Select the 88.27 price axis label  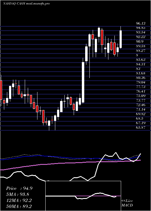click(140, 51)
